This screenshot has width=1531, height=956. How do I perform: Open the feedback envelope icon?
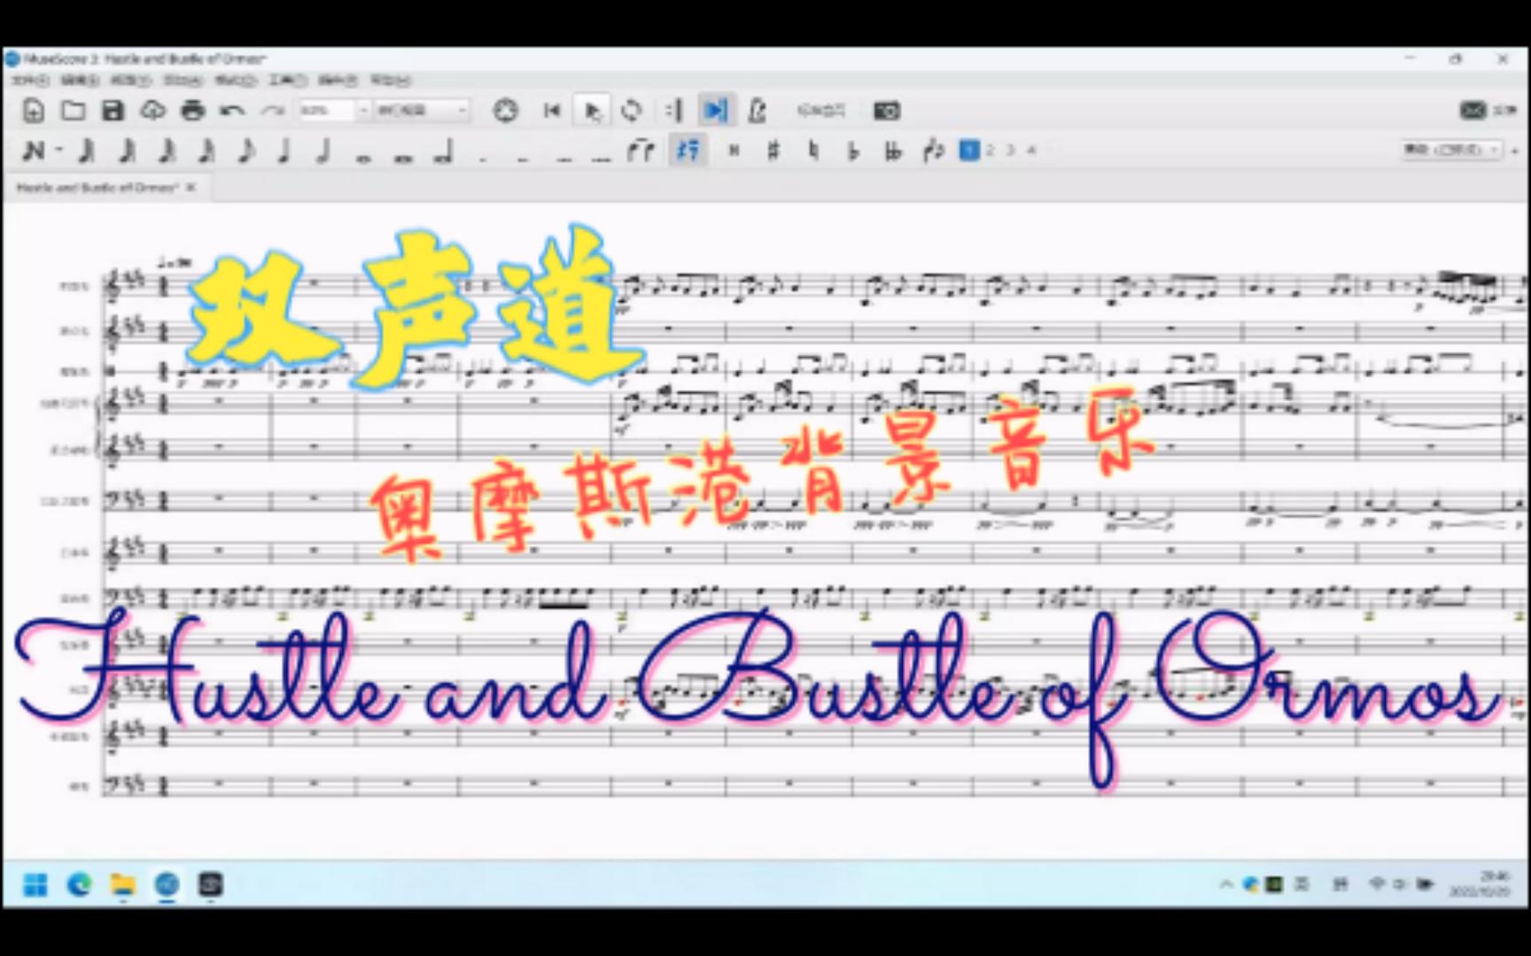1473,110
